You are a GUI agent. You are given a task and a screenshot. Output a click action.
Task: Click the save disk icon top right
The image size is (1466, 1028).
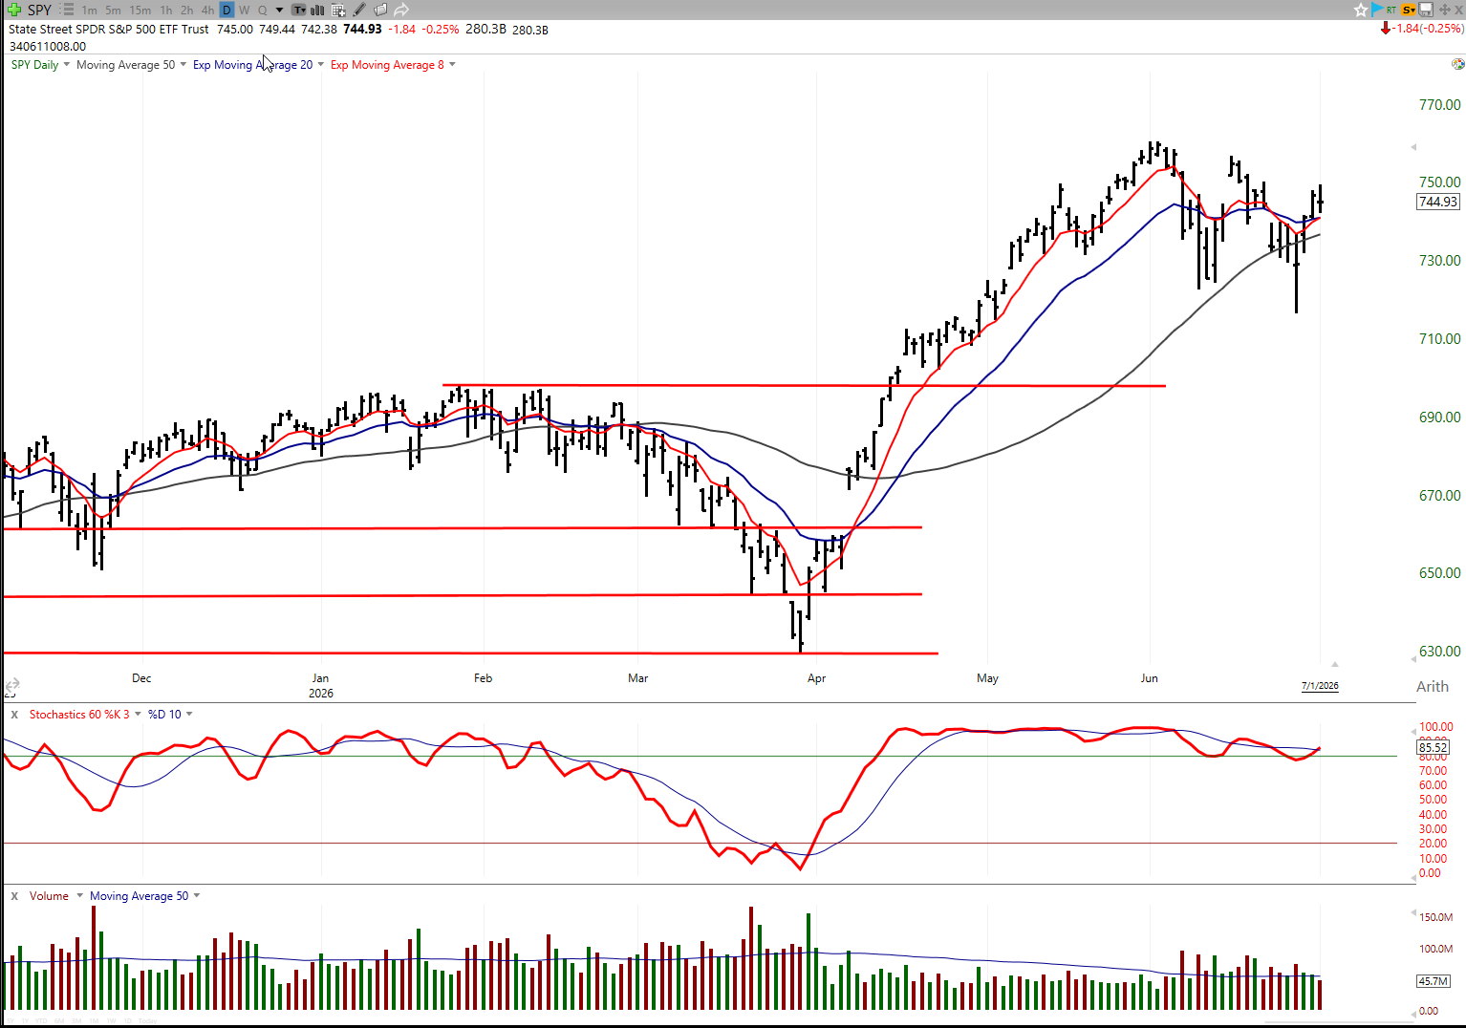pos(1426,10)
